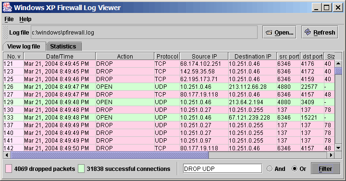Apply the filter with the Filter button
346x181 pixels.
click(x=325, y=169)
